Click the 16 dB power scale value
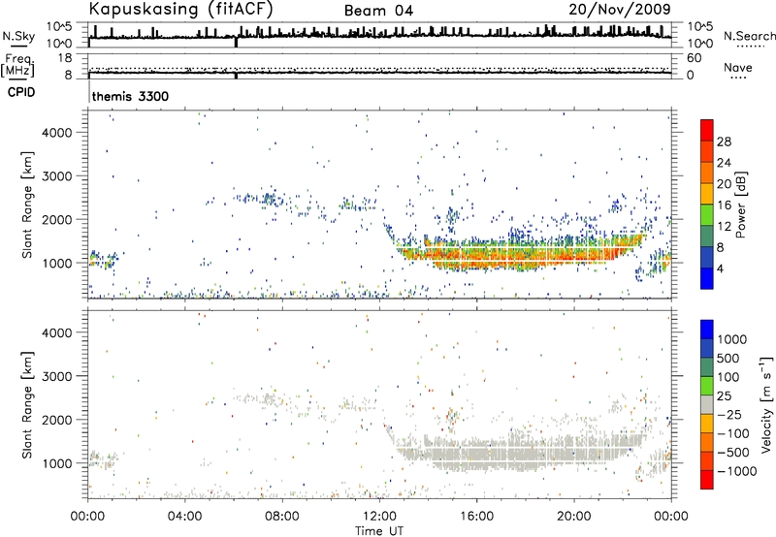Image resolution: width=776 pixels, height=537 pixels. (724, 205)
